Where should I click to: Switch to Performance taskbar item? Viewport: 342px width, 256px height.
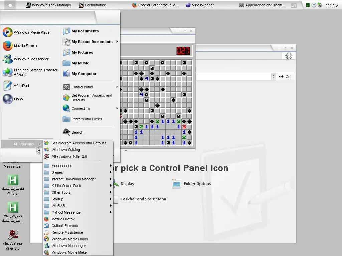(93, 5)
